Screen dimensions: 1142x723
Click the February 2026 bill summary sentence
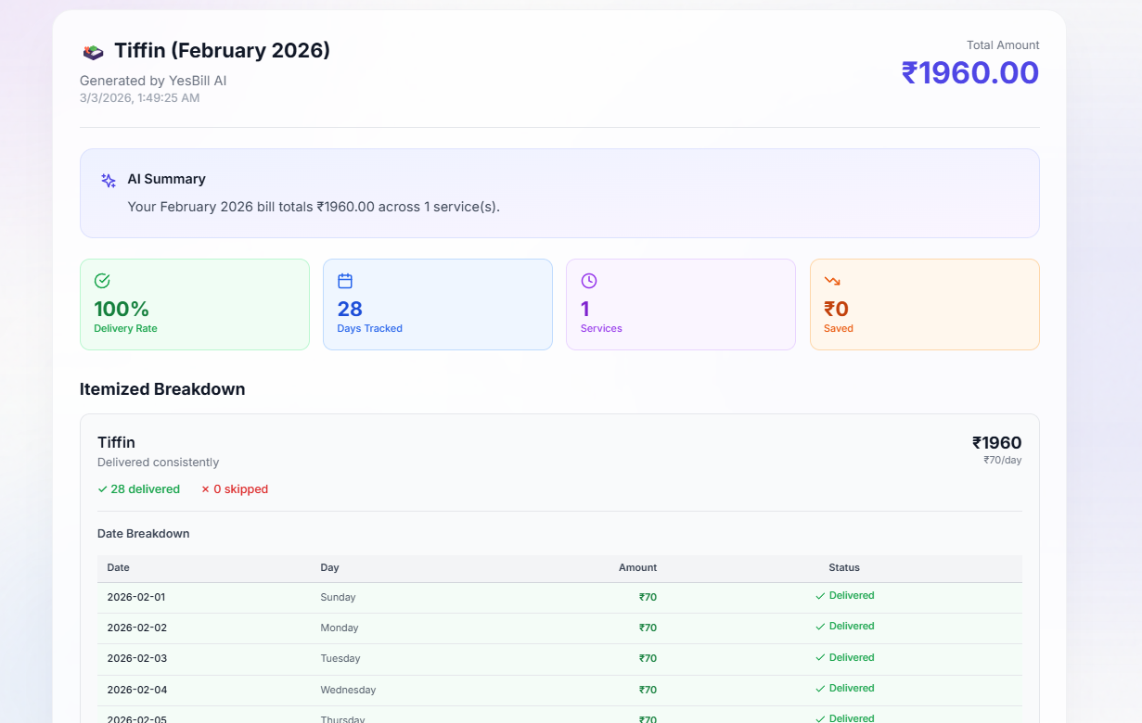314,207
